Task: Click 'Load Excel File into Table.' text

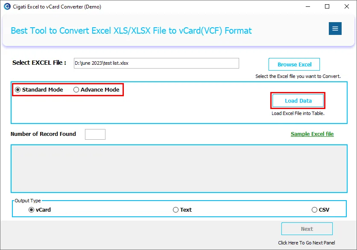Action: coord(298,113)
